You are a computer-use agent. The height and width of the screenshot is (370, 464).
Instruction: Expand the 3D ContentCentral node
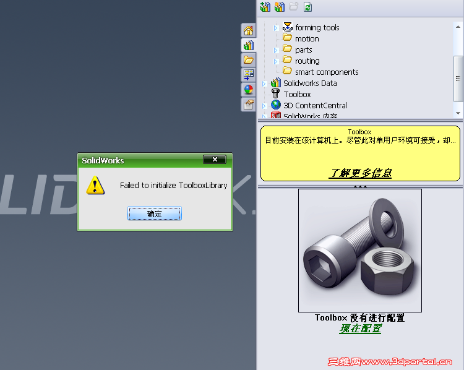point(264,106)
